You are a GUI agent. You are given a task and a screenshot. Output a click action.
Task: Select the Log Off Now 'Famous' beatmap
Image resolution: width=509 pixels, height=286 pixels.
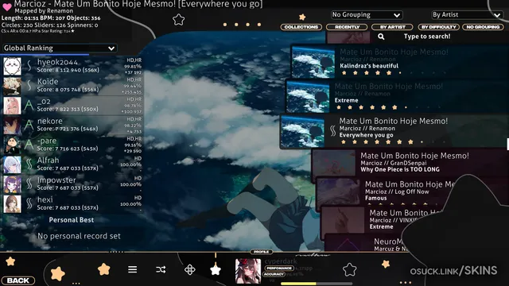point(412,191)
